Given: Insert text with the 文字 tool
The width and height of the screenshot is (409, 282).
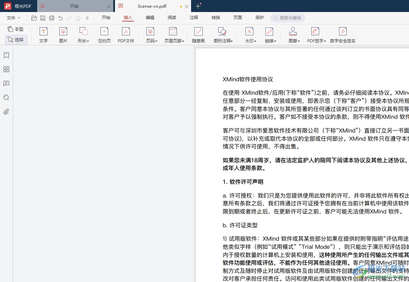Looking at the screenshot, I should [x=43, y=35].
